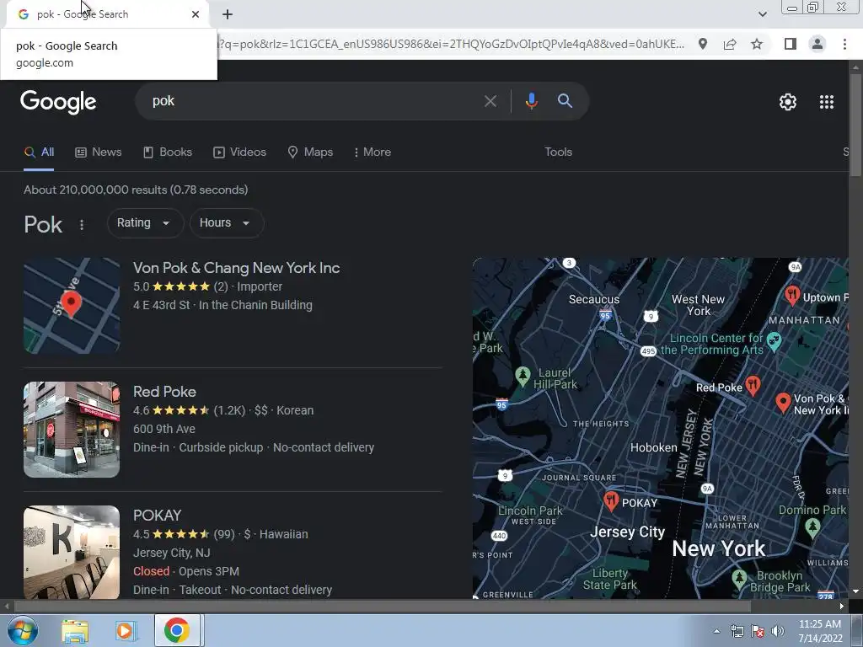863x647 pixels.
Task: Click the volume speaker icon in system tray
Action: click(x=777, y=632)
